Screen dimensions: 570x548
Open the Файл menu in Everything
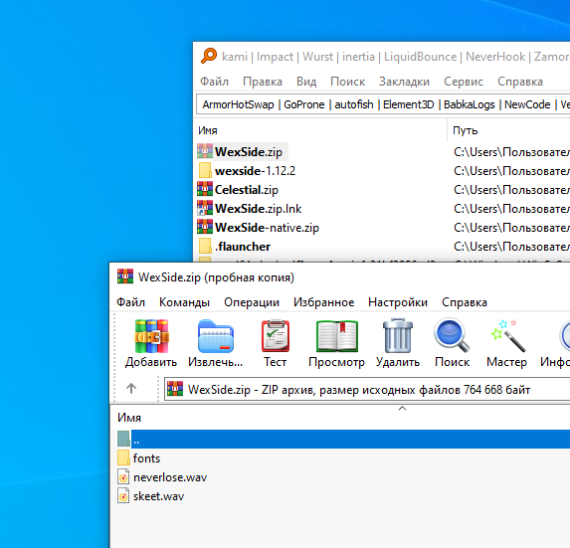pyautogui.click(x=214, y=82)
